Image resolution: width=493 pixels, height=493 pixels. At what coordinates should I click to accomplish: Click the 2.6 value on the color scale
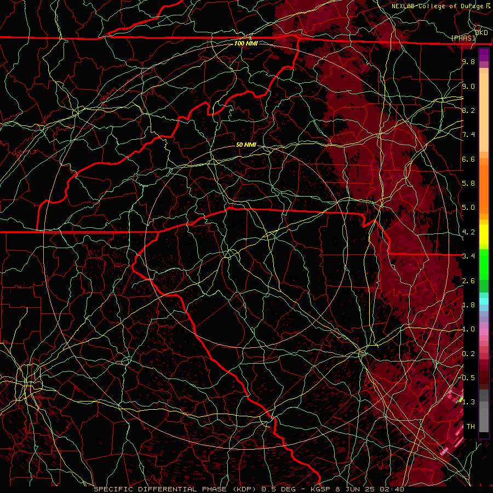(468, 281)
